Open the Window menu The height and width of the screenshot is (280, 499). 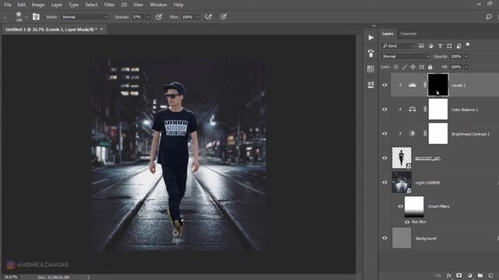[x=158, y=5]
